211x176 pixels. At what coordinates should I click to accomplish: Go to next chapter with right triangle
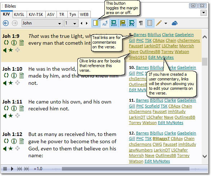tap(87, 23)
